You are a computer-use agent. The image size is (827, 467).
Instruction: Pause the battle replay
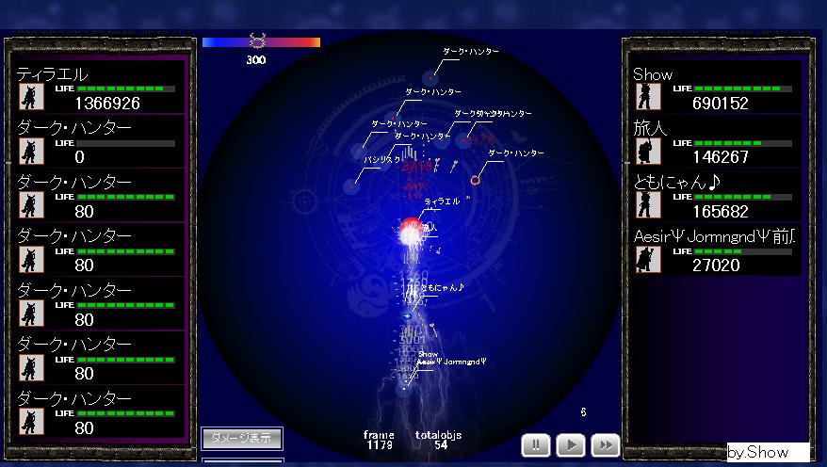536,444
